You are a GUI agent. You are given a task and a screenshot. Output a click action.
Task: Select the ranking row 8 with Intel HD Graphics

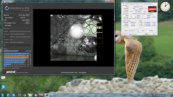pyautogui.click(x=16, y=66)
